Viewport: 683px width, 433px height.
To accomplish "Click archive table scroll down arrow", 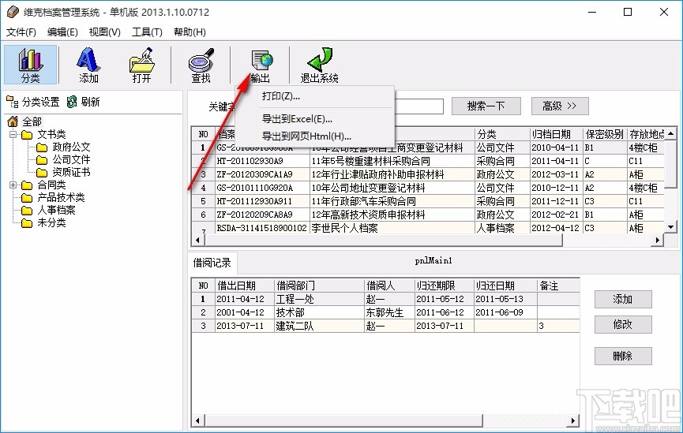I will pyautogui.click(x=671, y=227).
